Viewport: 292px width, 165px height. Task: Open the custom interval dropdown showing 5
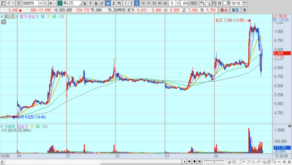[178, 3]
